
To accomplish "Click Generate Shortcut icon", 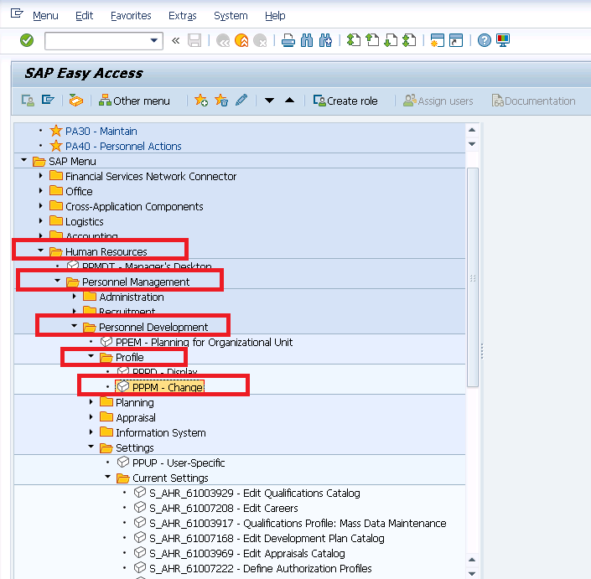I will [456, 40].
